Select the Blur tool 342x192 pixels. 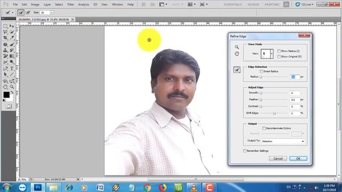[x=5, y=62]
